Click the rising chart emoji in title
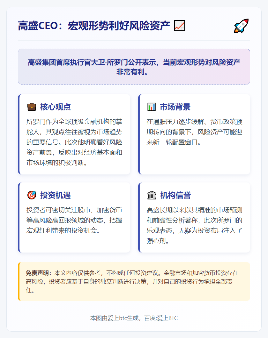268x338 pixels. [179, 26]
